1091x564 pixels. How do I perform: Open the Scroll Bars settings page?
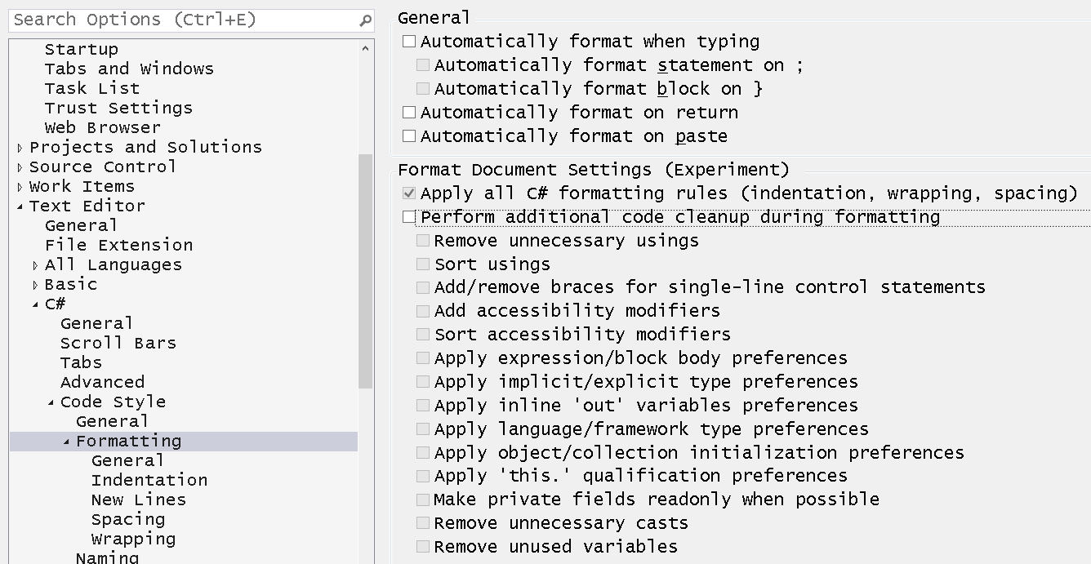pyautogui.click(x=118, y=343)
